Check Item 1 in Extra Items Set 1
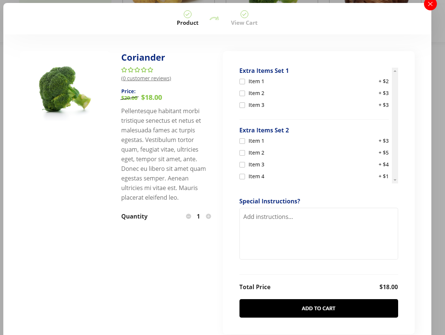Image resolution: width=445 pixels, height=335 pixels. [242, 81]
